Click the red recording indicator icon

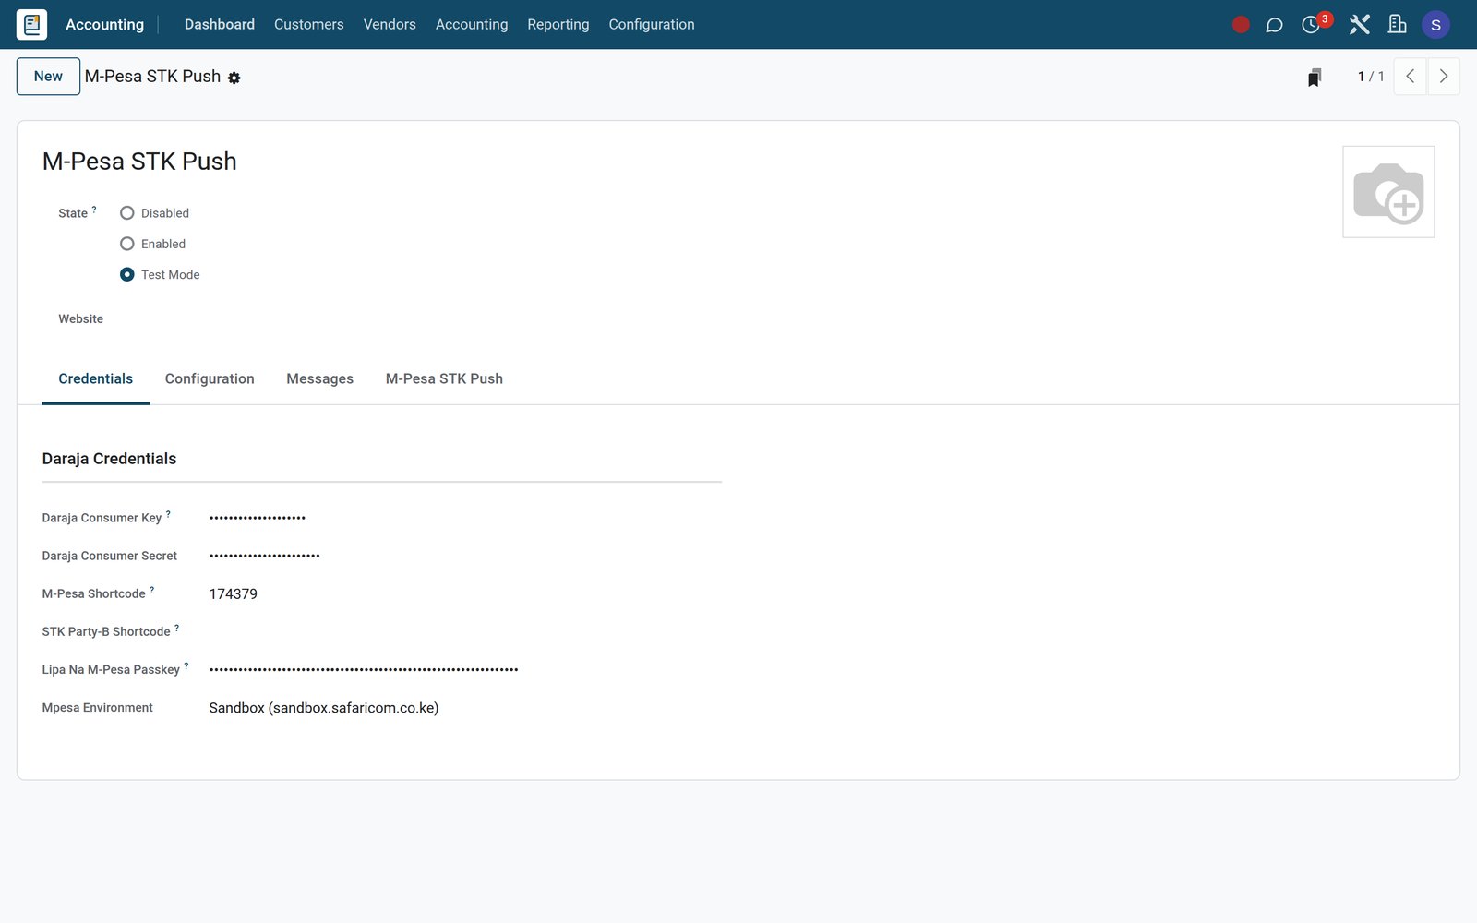(x=1241, y=25)
